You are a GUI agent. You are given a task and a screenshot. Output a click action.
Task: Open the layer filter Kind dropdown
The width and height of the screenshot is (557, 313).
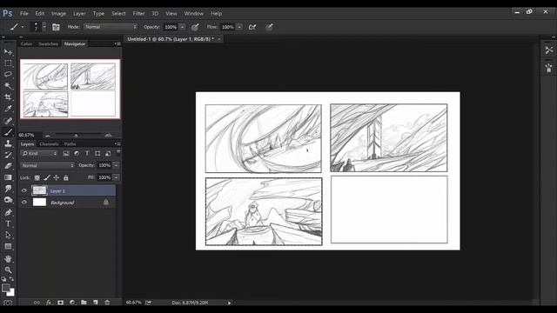(x=39, y=153)
